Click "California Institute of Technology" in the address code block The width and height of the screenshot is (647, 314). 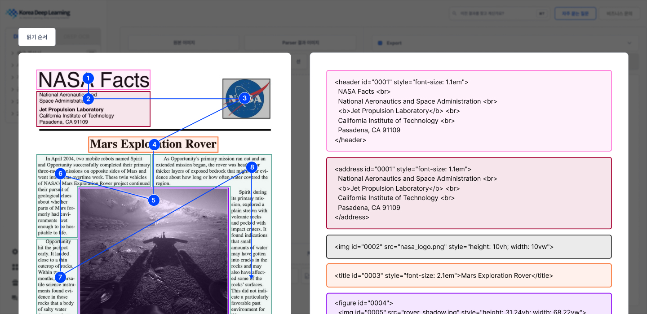(x=388, y=198)
